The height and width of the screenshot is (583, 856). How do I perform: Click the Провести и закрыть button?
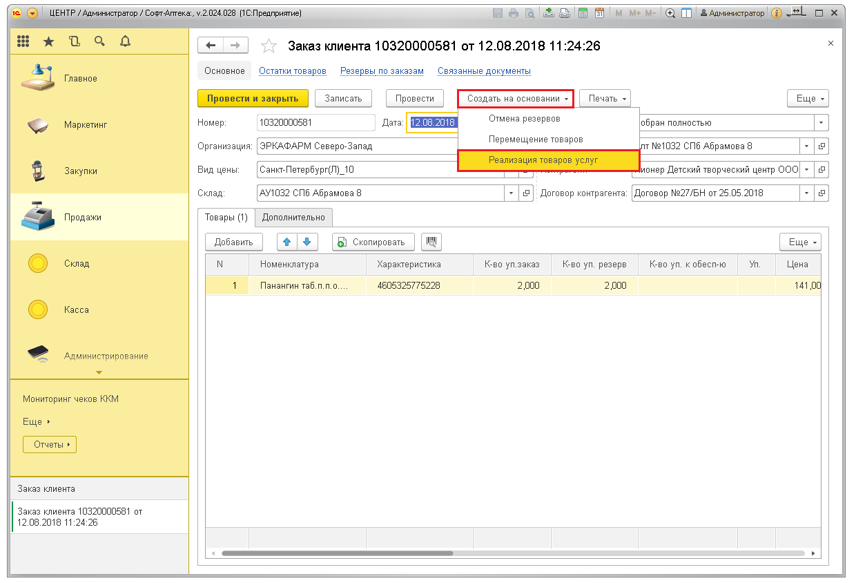(x=253, y=99)
